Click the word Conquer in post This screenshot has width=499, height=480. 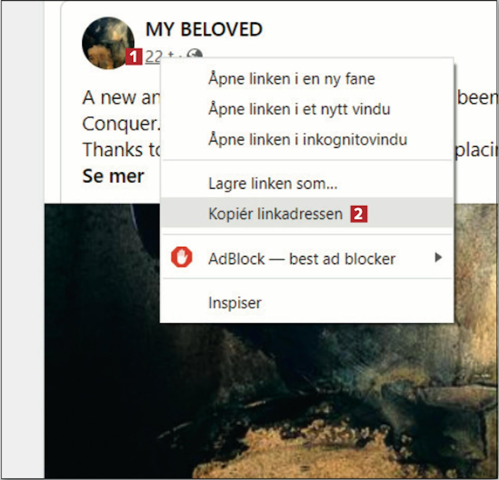[121, 124]
